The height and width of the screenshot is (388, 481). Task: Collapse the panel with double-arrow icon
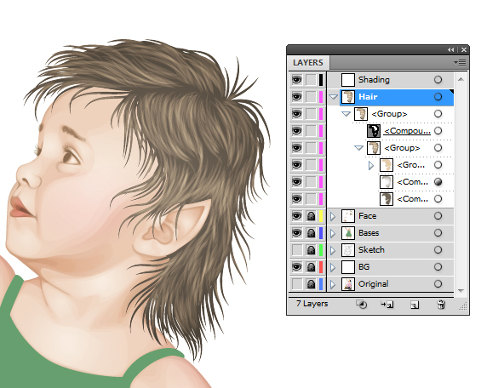[x=450, y=49]
